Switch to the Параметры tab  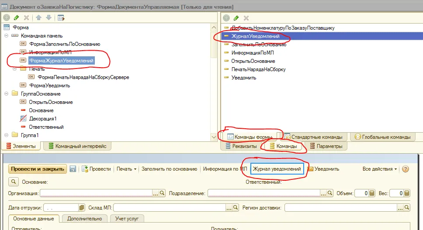(326, 146)
